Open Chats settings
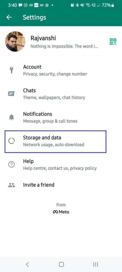Image resolution: width=122 pixels, height=272 pixels. coord(61,94)
